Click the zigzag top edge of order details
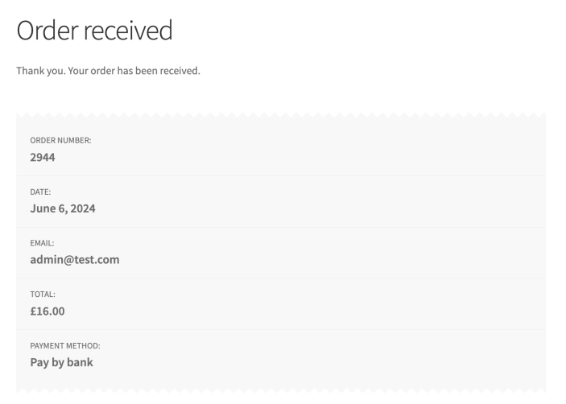This screenshot has height=404, width=566. pyautogui.click(x=281, y=116)
